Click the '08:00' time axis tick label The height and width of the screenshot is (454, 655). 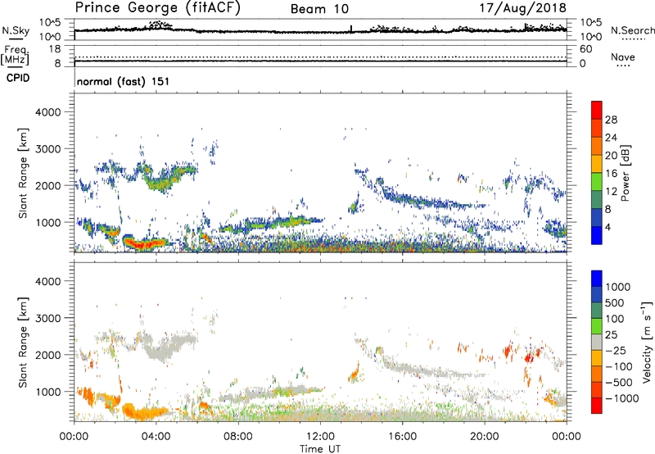[237, 437]
